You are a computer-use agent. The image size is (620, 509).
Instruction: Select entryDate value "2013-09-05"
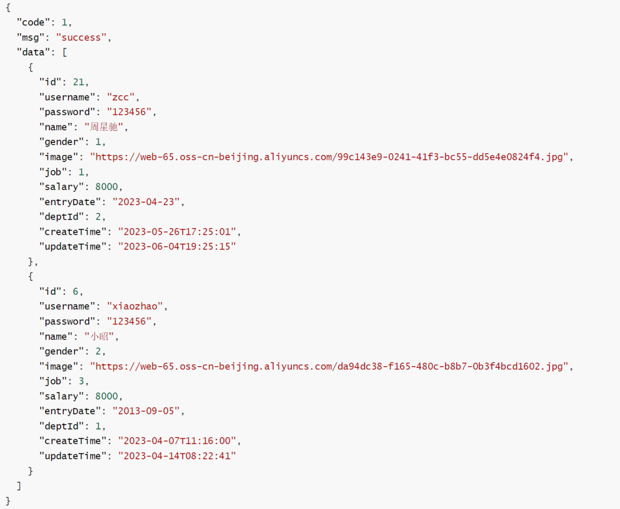(148, 411)
